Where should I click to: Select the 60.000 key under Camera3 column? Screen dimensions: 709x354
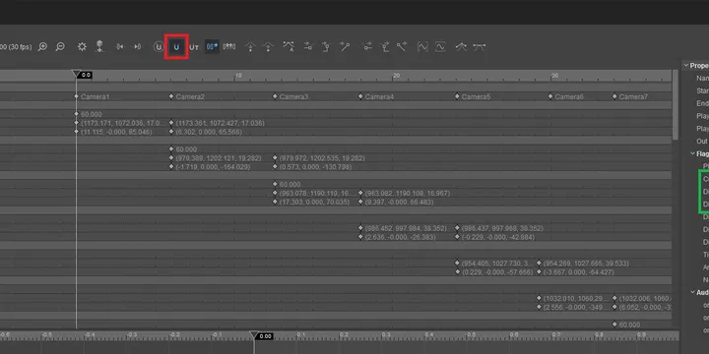coord(275,184)
